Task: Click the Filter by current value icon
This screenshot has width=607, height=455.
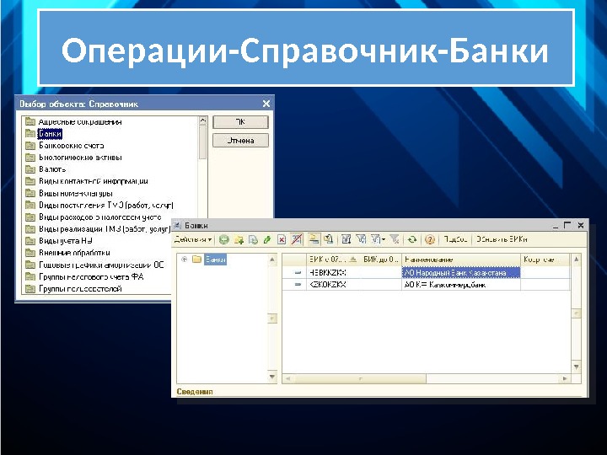Action: pyautogui.click(x=361, y=239)
